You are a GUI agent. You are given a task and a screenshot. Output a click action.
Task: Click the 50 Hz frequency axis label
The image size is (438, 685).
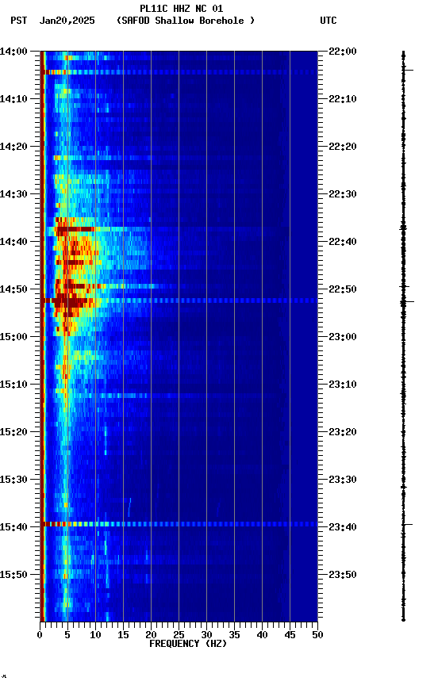(317, 635)
